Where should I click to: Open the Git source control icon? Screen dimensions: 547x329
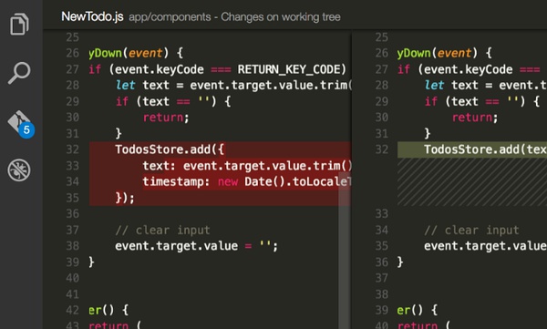[x=21, y=124]
